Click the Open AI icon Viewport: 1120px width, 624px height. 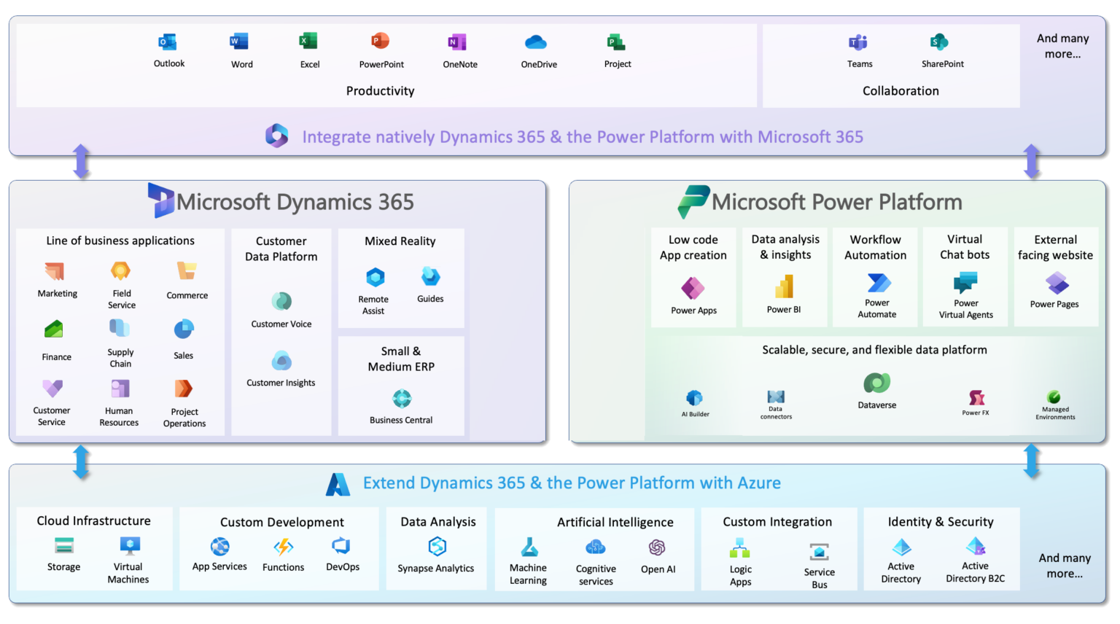pos(657,547)
